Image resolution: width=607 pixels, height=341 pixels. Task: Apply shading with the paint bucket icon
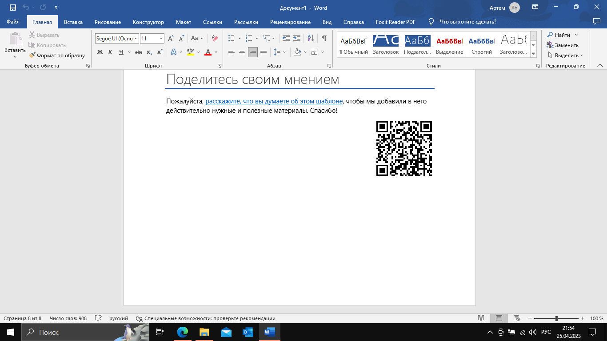pos(298,52)
